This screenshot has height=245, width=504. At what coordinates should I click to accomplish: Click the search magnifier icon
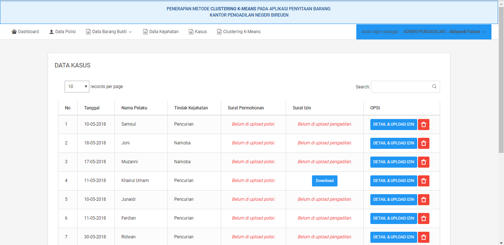tap(434, 87)
